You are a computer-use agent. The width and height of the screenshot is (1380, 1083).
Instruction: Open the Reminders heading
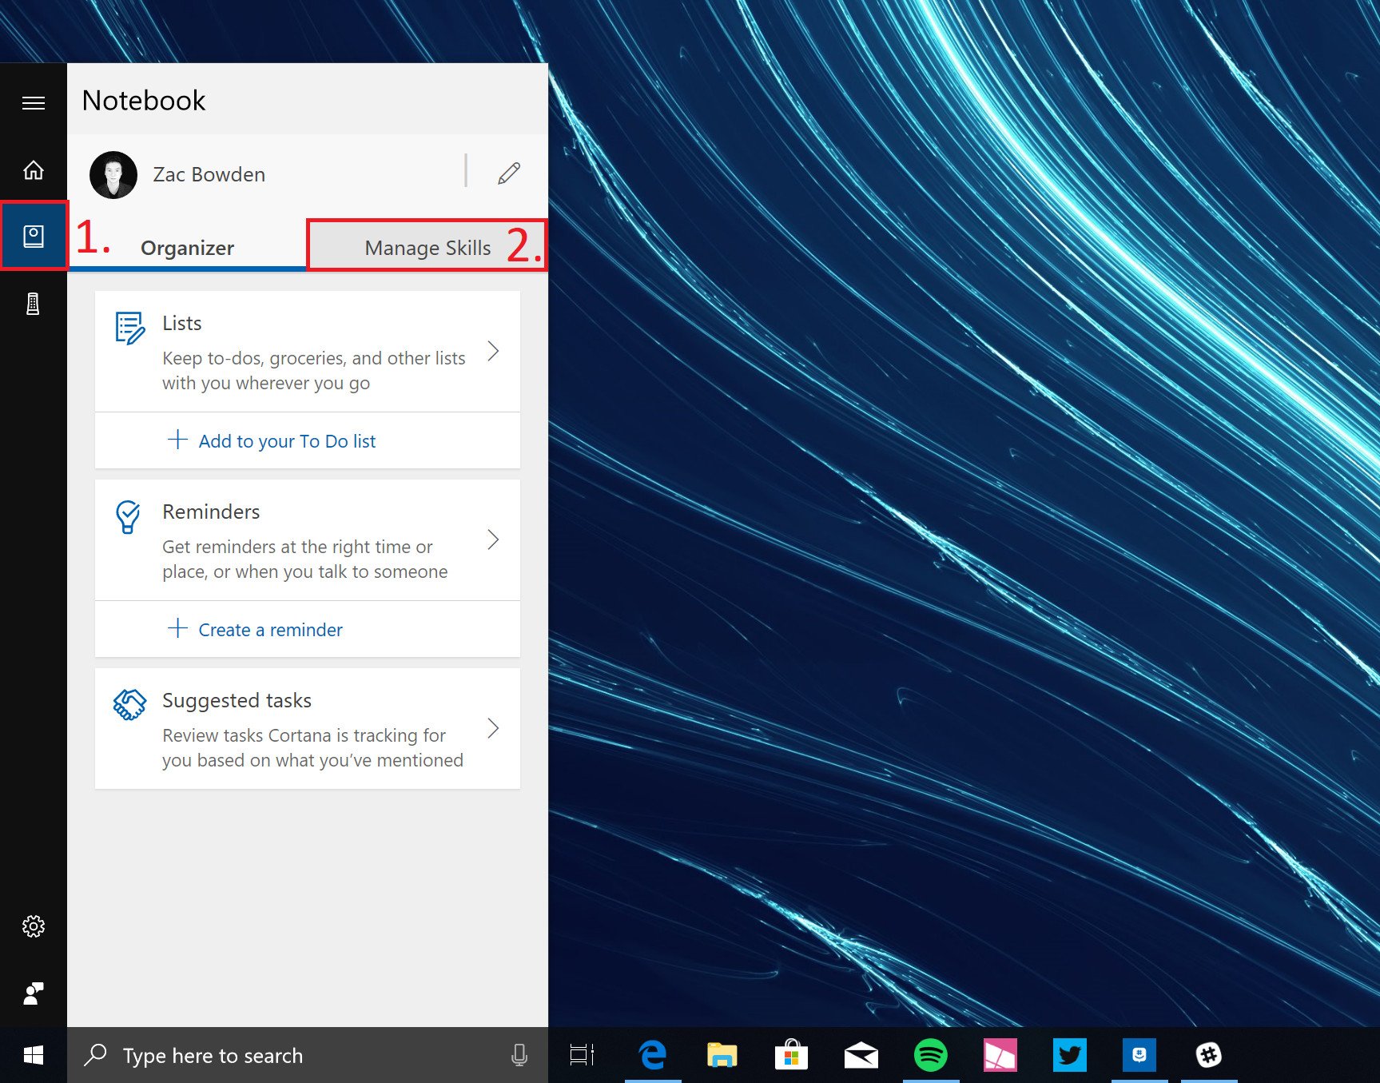(211, 512)
